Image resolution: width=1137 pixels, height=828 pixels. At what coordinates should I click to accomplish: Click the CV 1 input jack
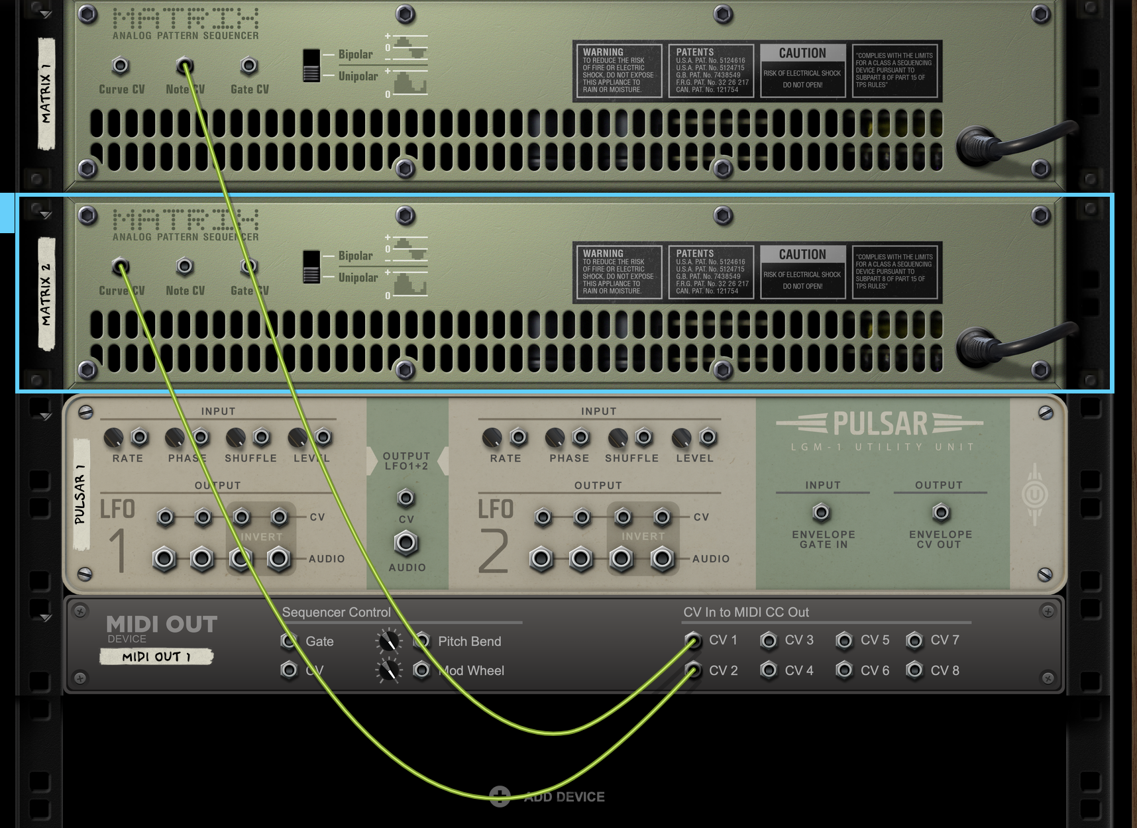693,641
